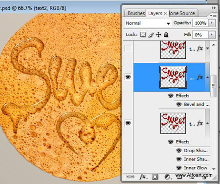
Task: Open the Layers panel options menu
Action: coord(213,15)
